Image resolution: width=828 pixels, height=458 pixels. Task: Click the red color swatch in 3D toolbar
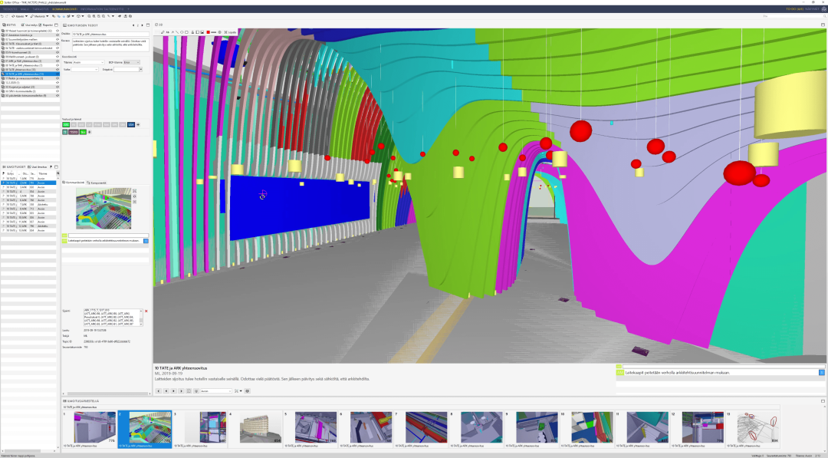coord(209,32)
